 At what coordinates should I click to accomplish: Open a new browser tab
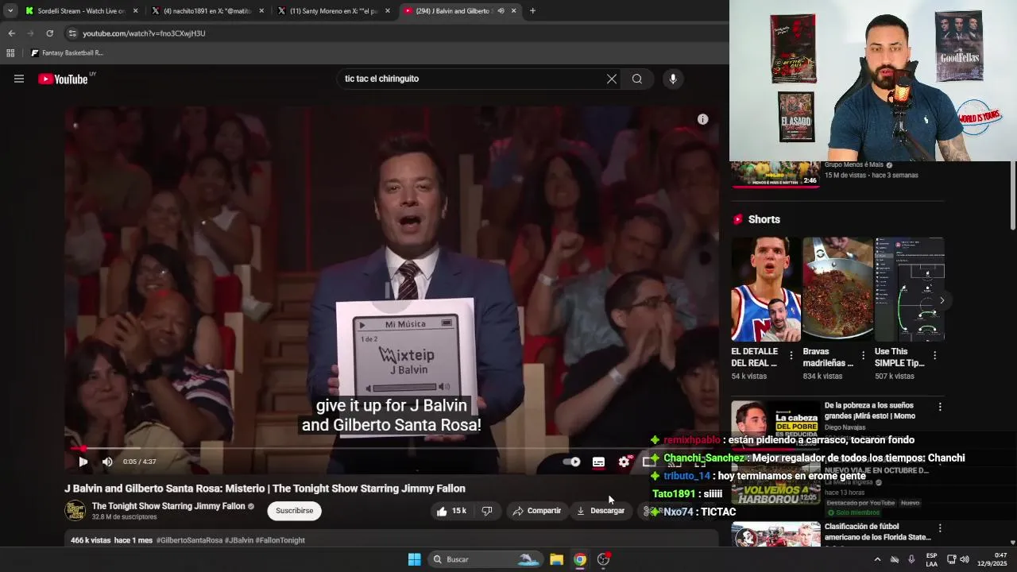[532, 11]
